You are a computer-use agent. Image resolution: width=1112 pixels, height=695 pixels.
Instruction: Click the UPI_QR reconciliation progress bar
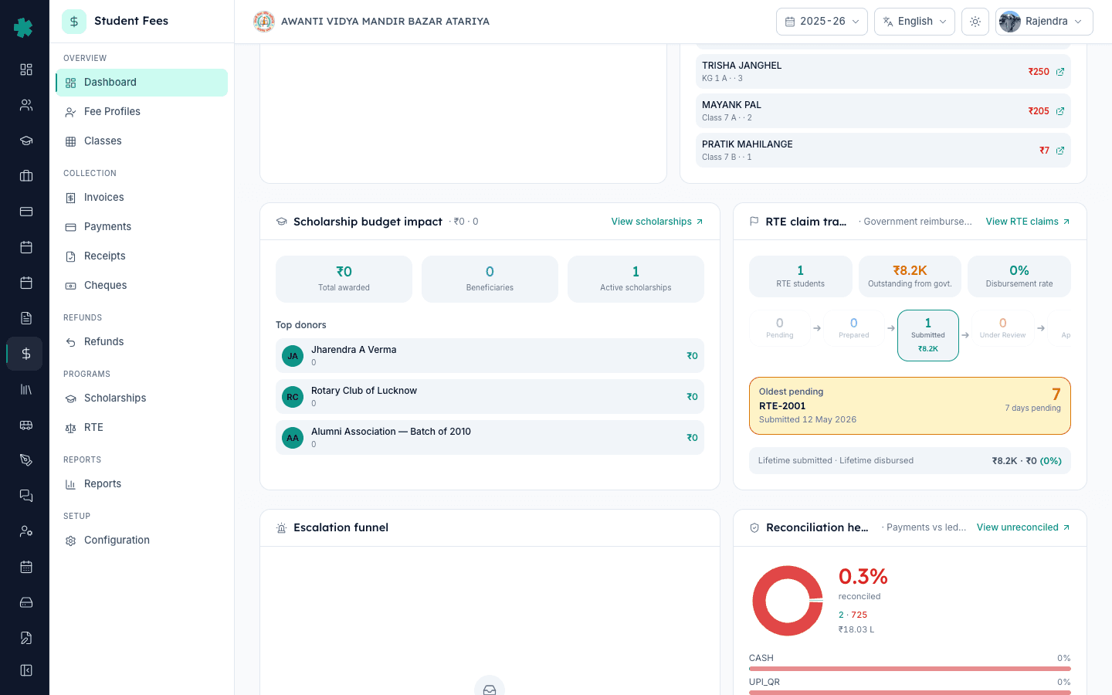click(910, 693)
